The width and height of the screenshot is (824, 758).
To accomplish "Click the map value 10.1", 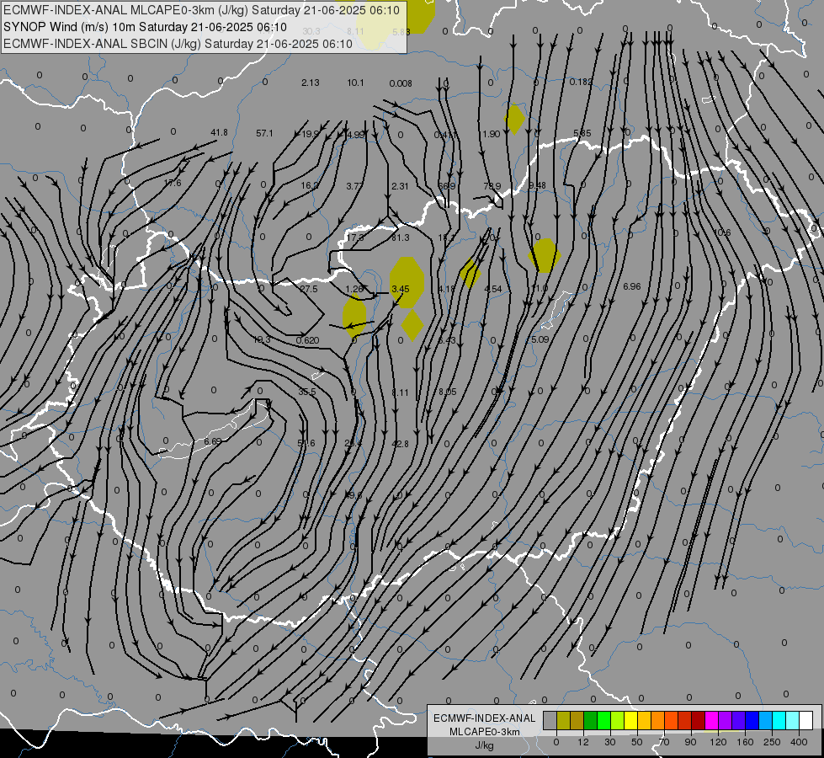I will pos(355,83).
